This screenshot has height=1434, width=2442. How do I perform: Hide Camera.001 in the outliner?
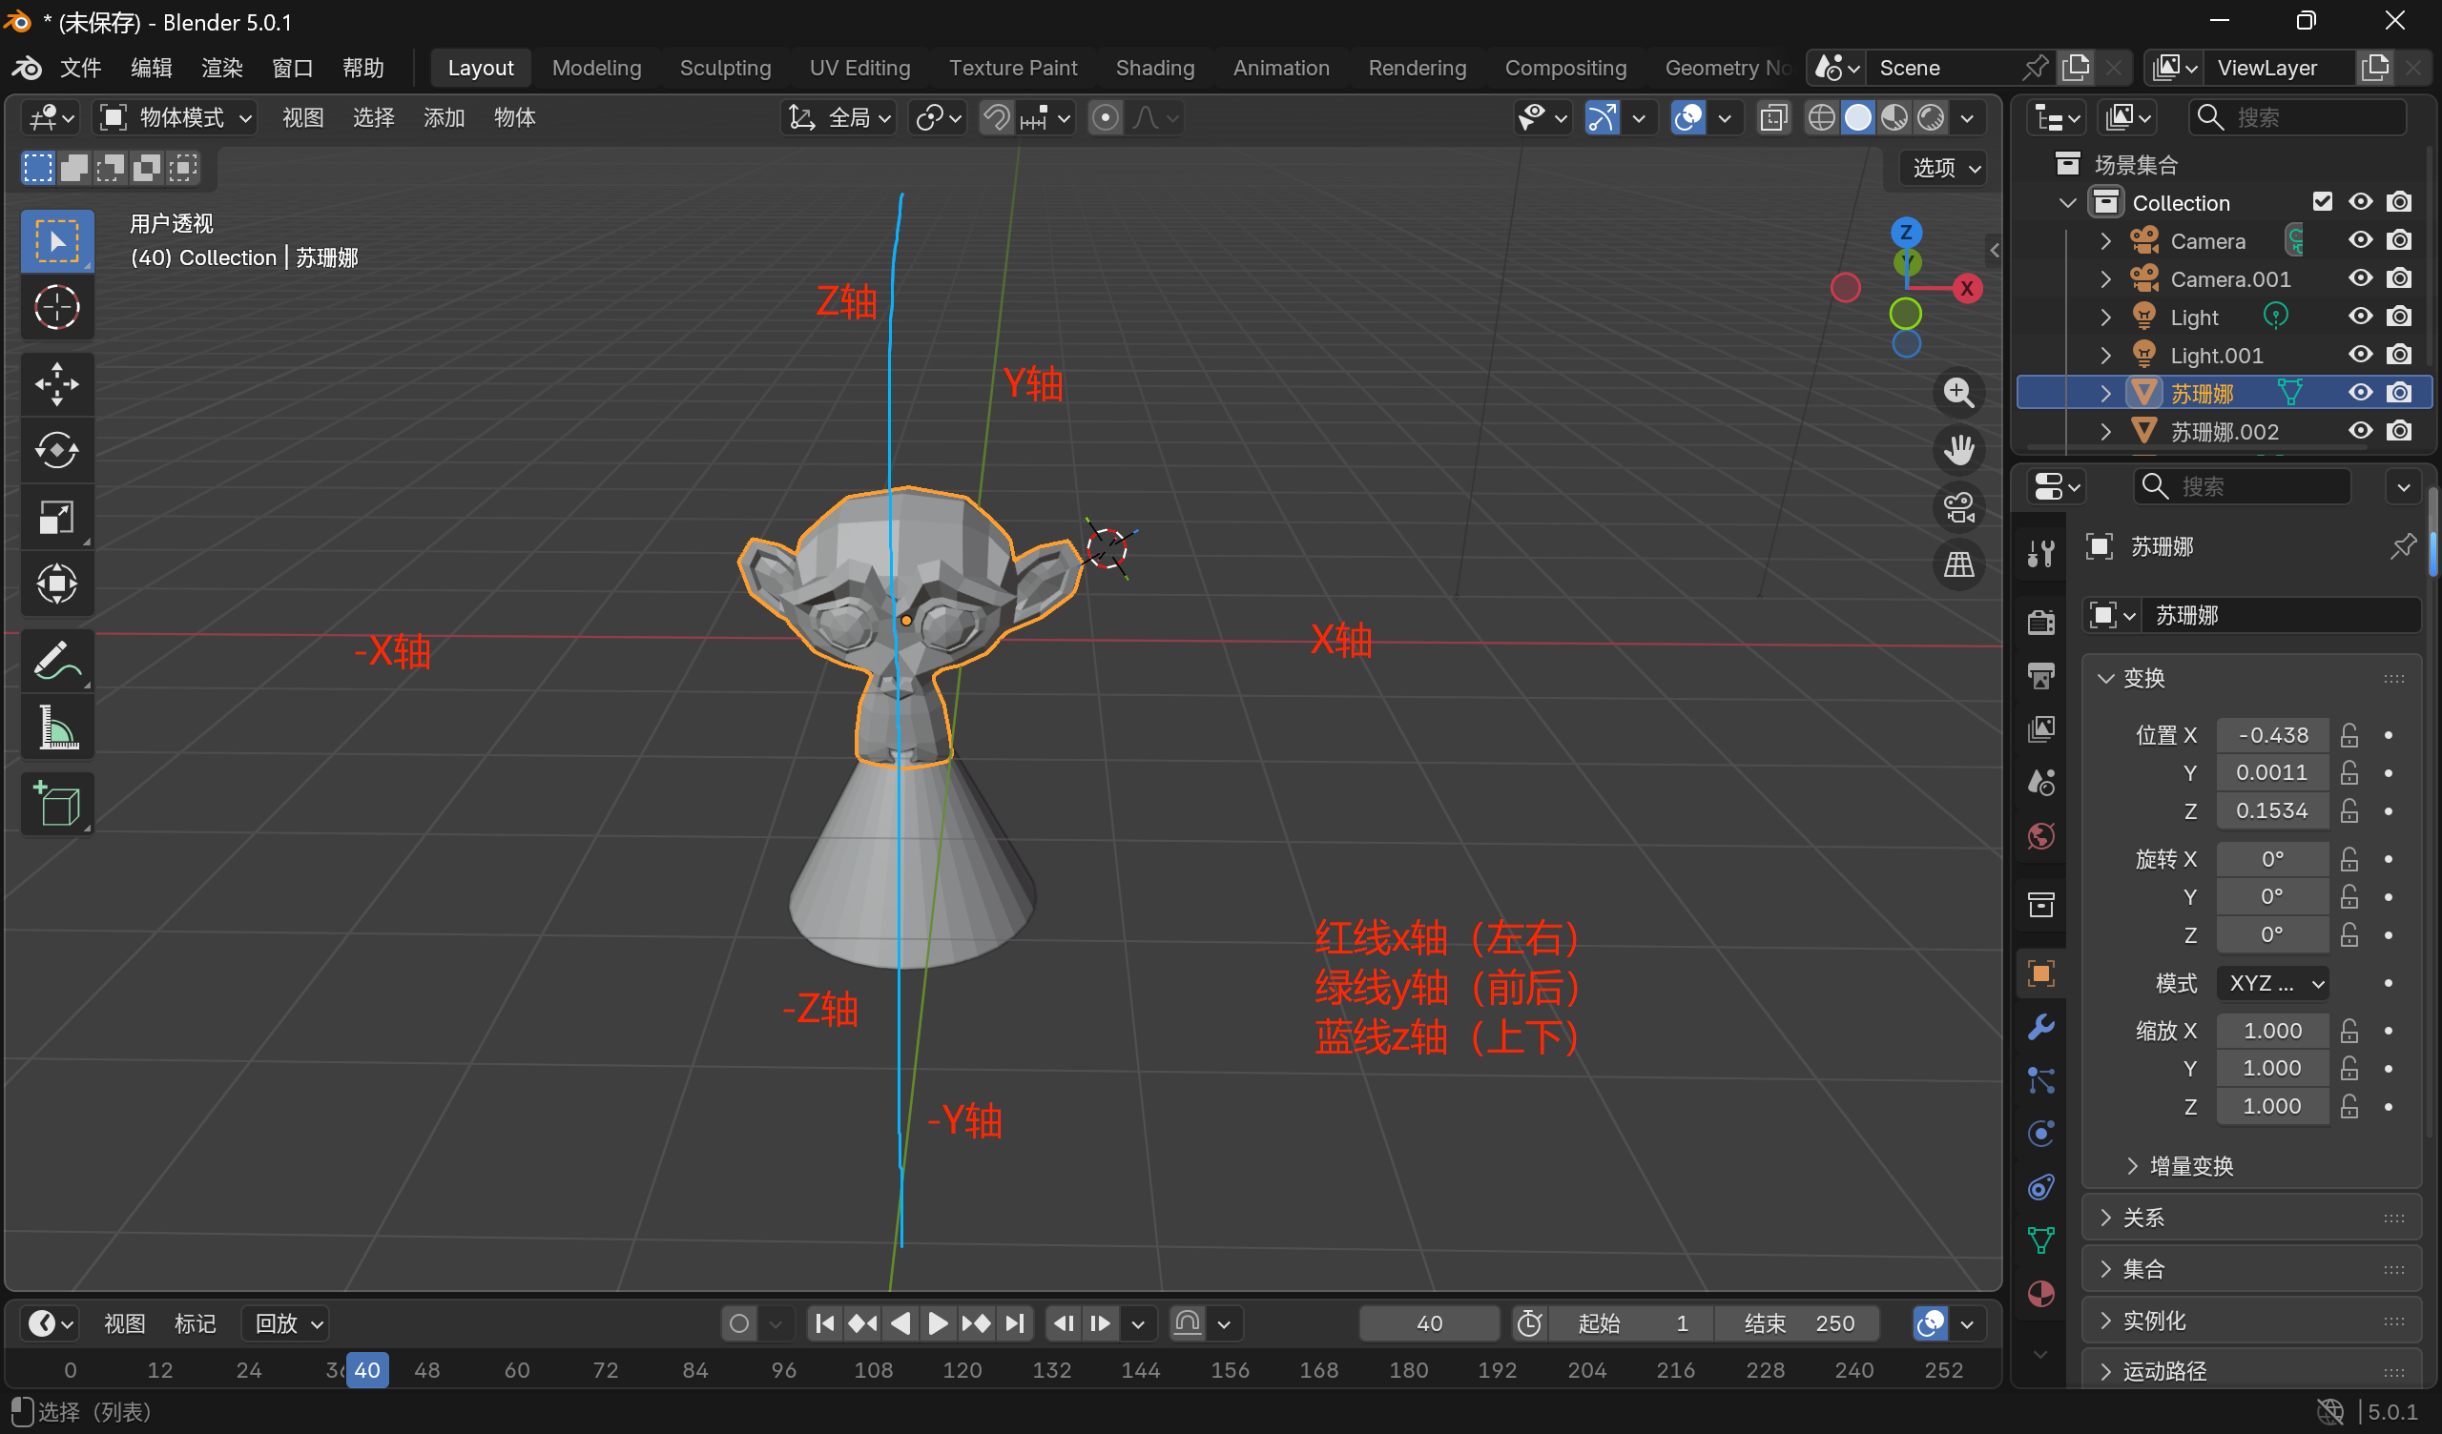[2360, 279]
